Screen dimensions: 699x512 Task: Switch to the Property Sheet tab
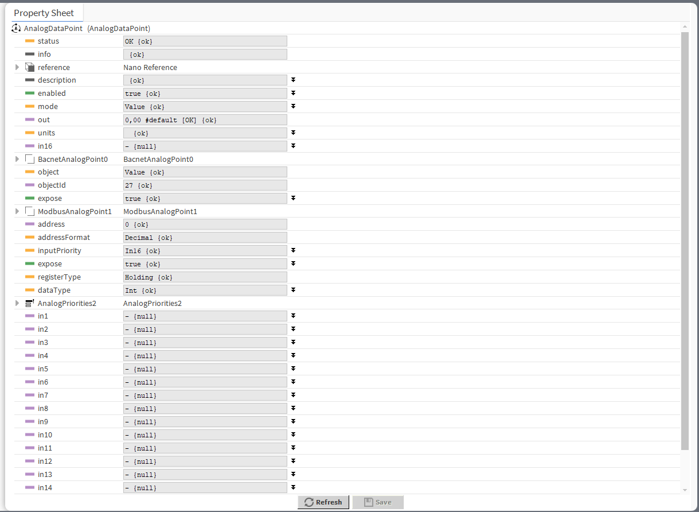(x=45, y=13)
